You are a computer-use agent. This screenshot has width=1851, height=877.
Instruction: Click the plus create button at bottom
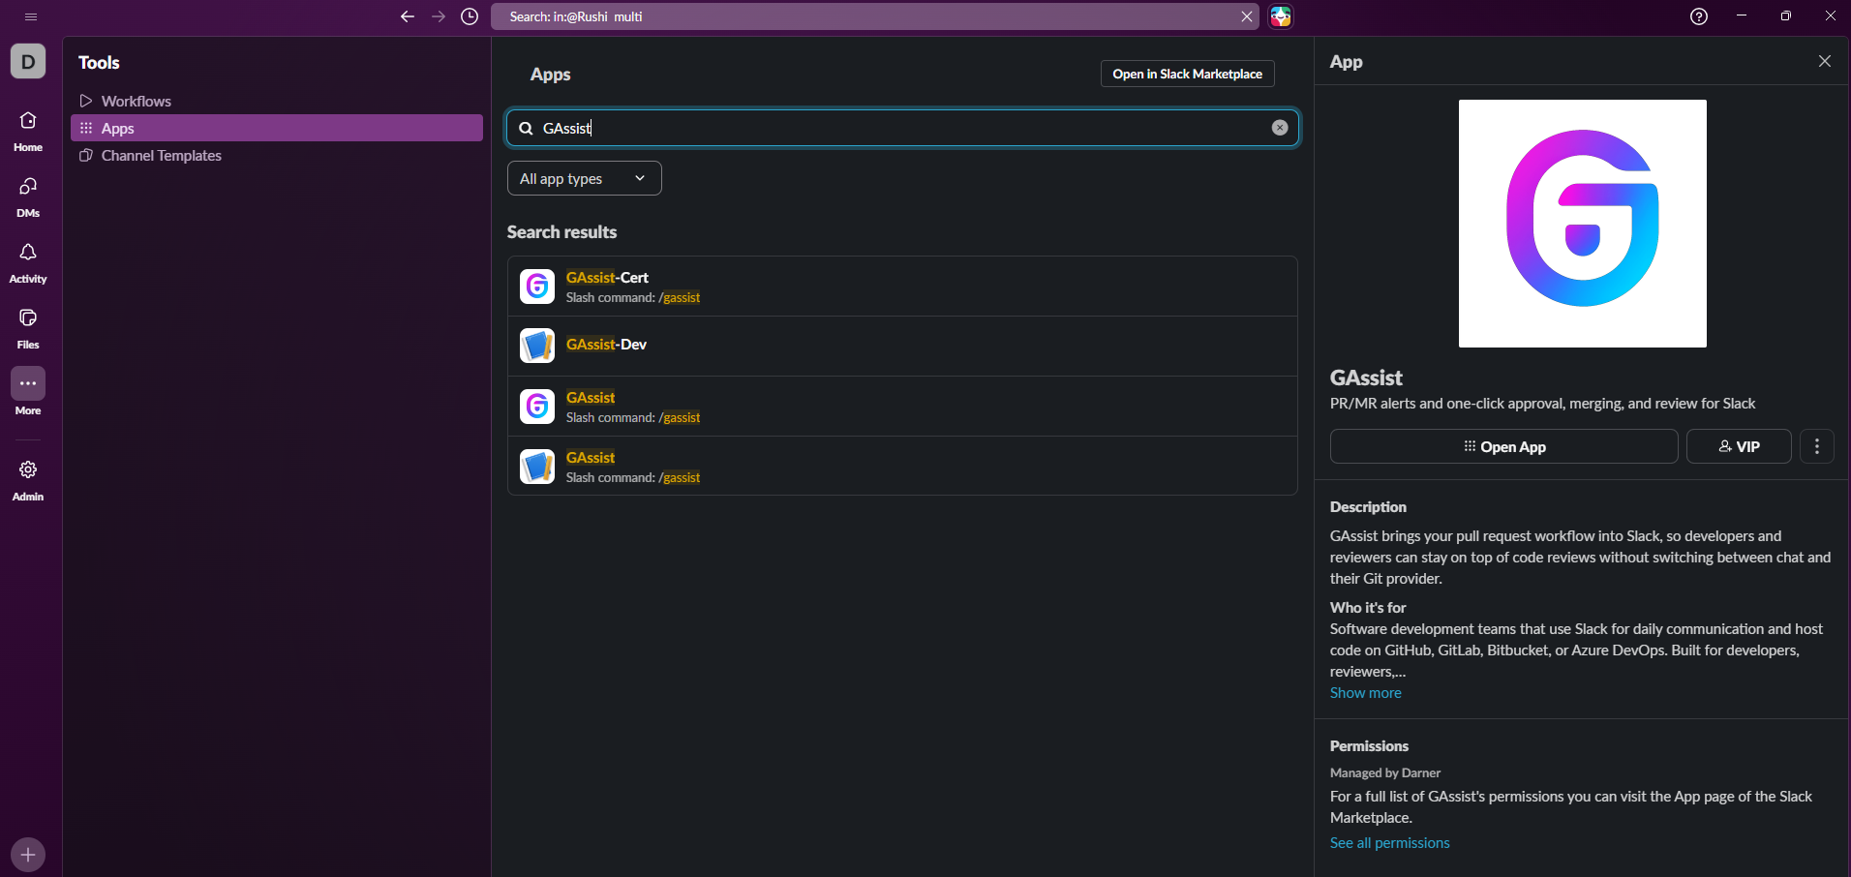tap(28, 855)
